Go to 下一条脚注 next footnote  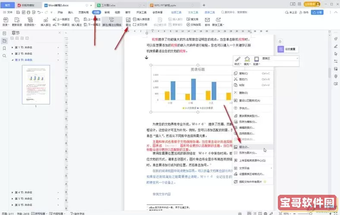pyautogui.click(x=61, y=25)
